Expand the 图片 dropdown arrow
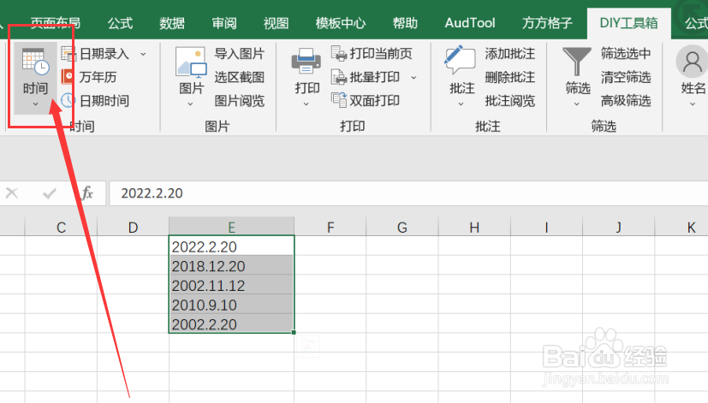 pos(190,104)
